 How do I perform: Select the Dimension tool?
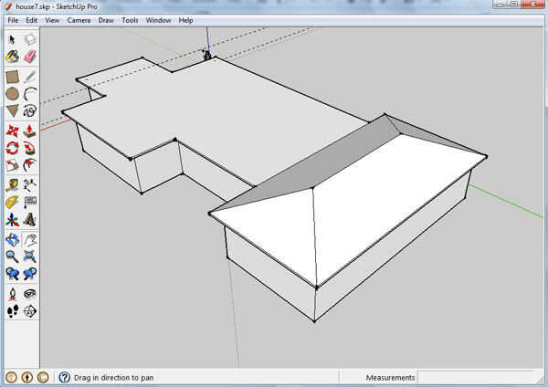(x=30, y=185)
